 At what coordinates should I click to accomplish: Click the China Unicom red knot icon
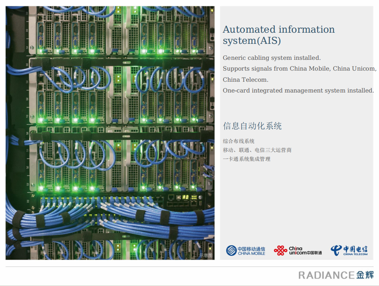click(280, 251)
